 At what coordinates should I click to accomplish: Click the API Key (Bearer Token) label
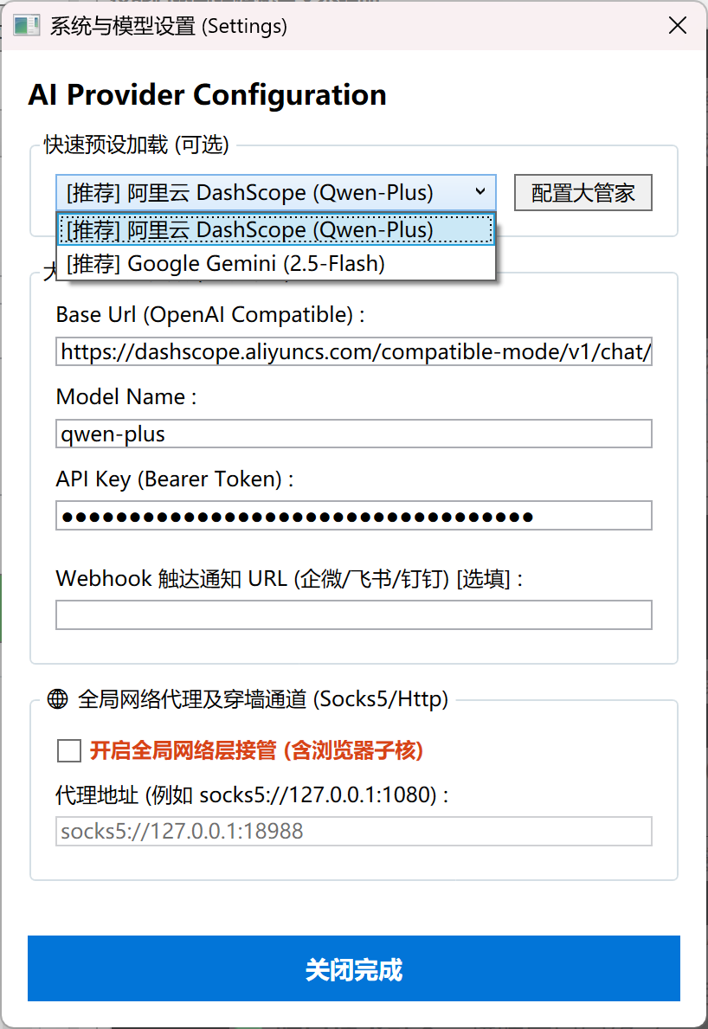coord(174,479)
